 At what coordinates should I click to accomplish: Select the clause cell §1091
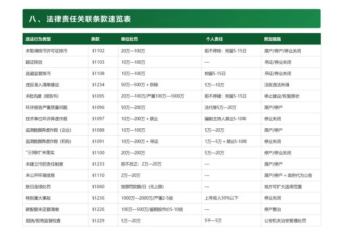pyautogui.click(x=98, y=141)
